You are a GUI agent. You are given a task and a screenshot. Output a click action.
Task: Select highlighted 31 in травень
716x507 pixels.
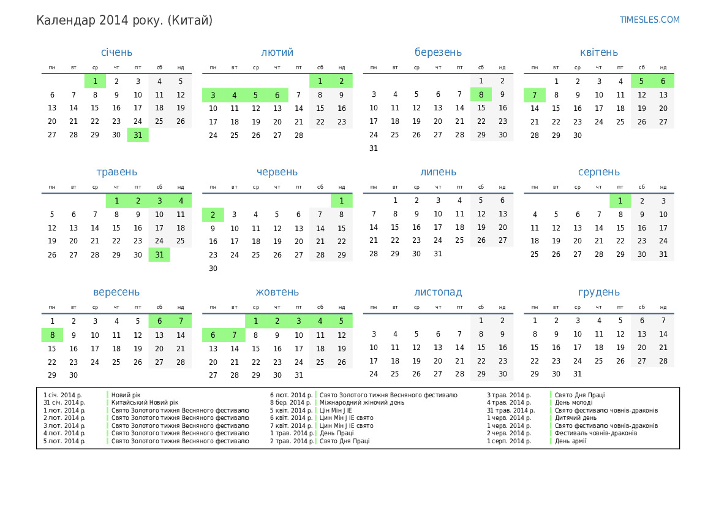[x=159, y=255]
